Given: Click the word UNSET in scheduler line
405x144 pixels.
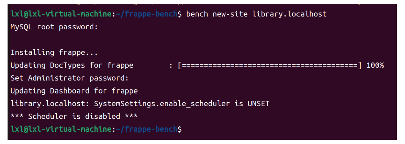Looking at the screenshot, I should point(258,104).
